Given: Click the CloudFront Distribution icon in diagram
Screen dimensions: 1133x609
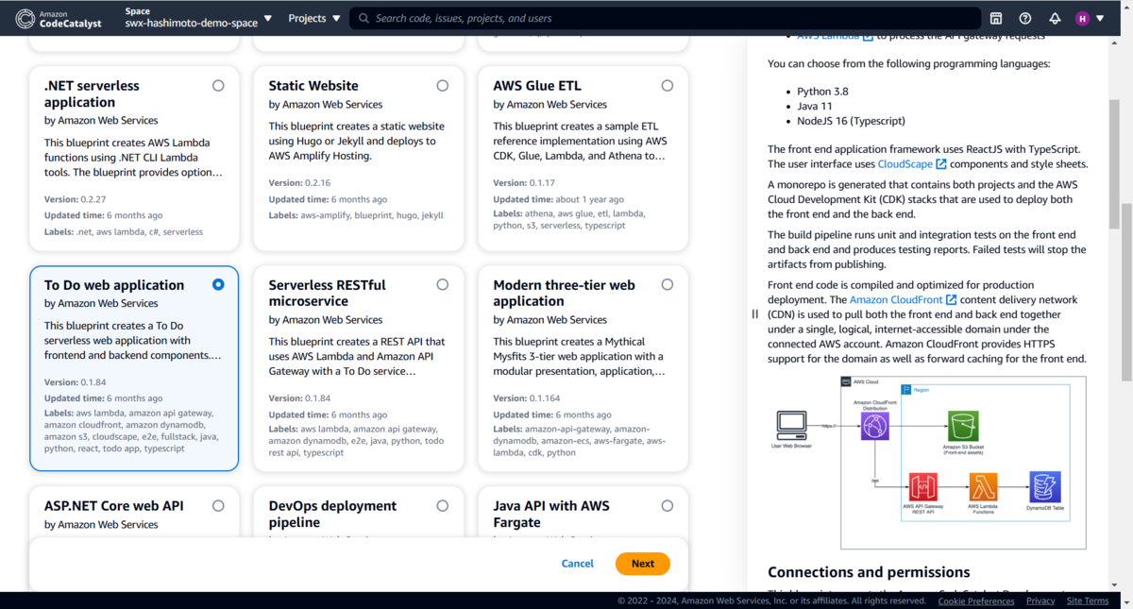Looking at the screenshot, I should point(874,426).
